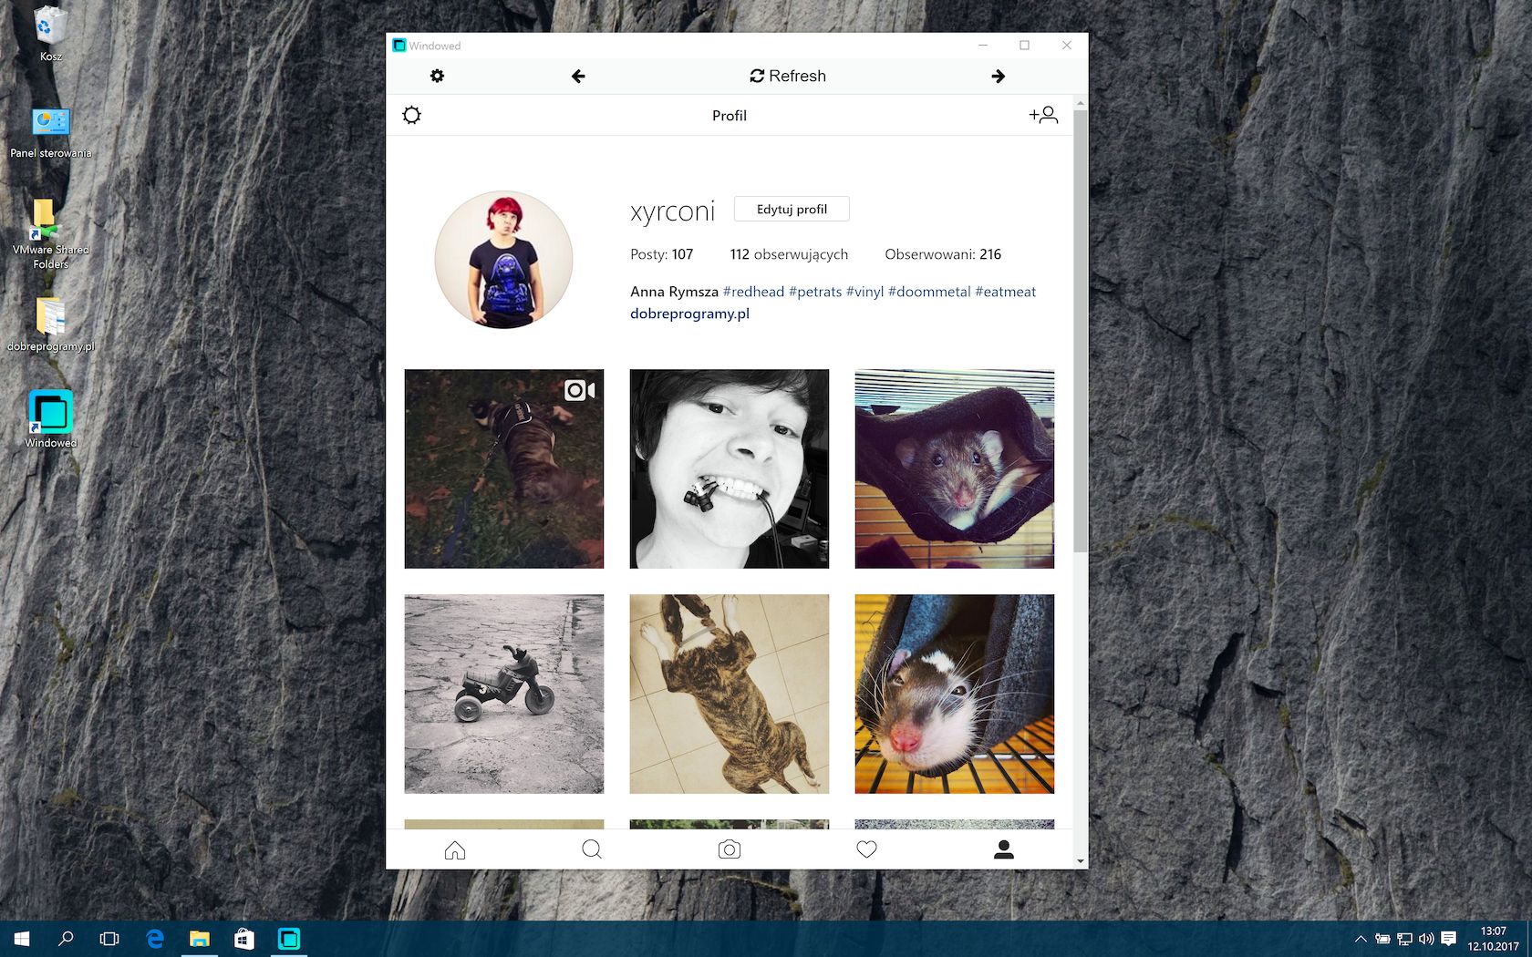Click the #doommetal hashtag
Viewport: 1532px width, 957px height.
(x=929, y=292)
